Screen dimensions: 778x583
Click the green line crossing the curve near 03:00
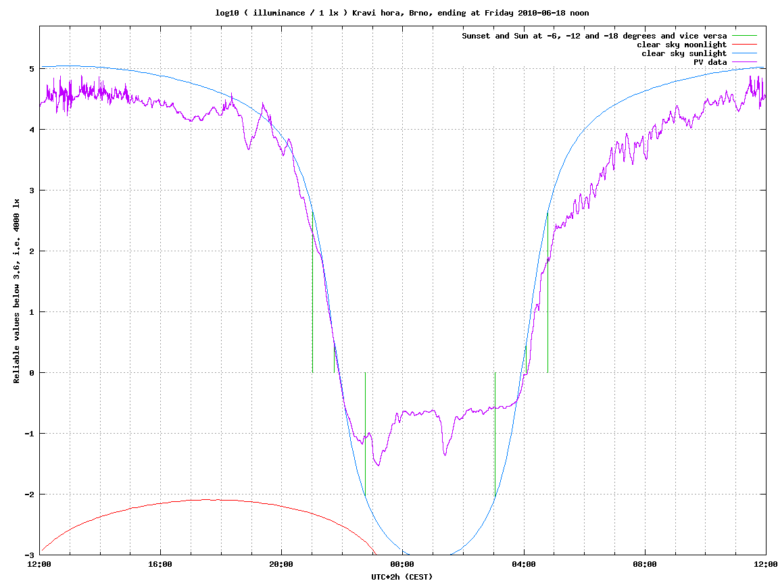tap(495, 435)
